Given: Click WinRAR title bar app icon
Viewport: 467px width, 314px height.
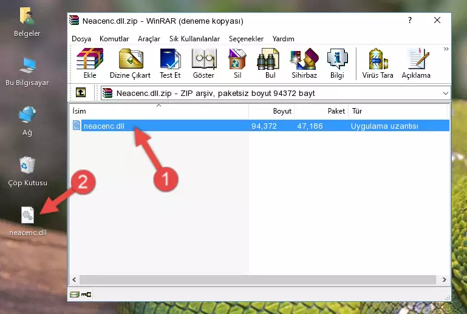Looking at the screenshot, I should click(x=74, y=21).
